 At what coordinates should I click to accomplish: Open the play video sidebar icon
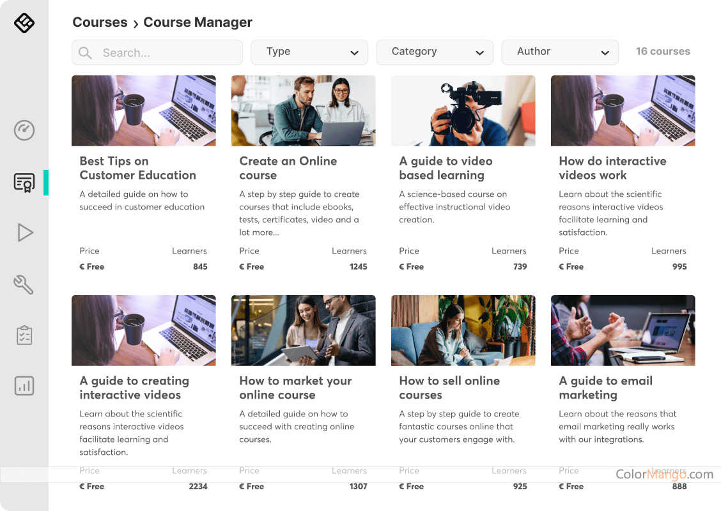24,233
